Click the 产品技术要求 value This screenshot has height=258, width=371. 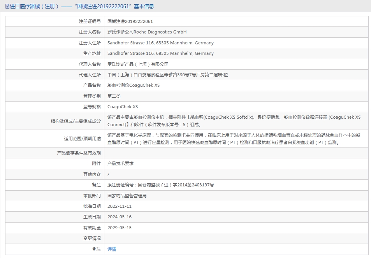[x=120, y=164]
